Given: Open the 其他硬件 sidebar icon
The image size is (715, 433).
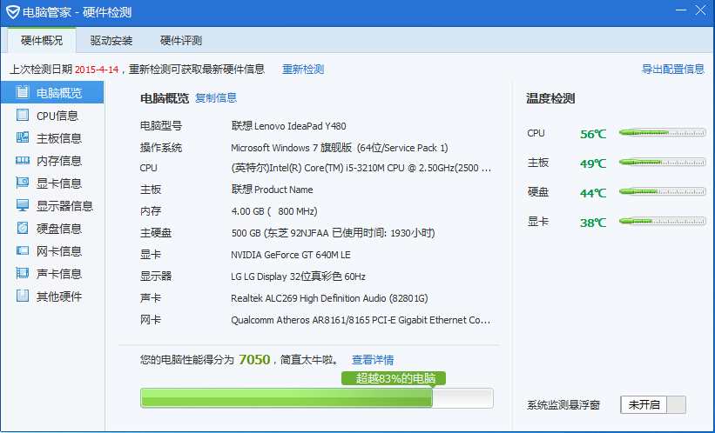Looking at the screenshot, I should [23, 296].
